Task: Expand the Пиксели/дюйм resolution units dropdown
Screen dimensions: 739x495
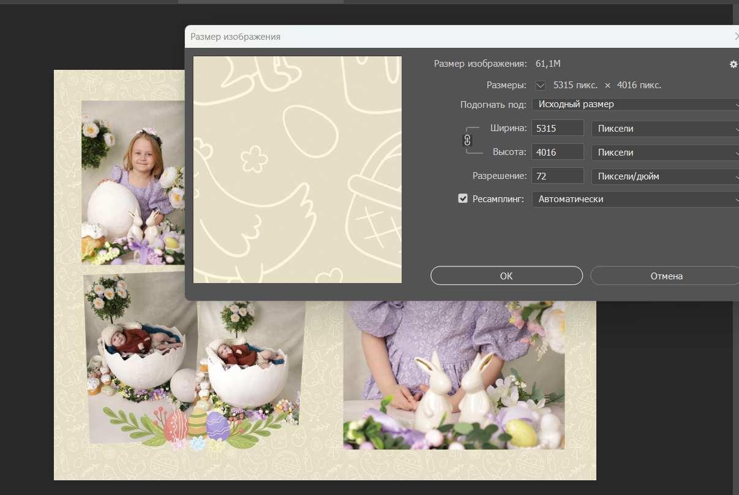Action: click(665, 176)
